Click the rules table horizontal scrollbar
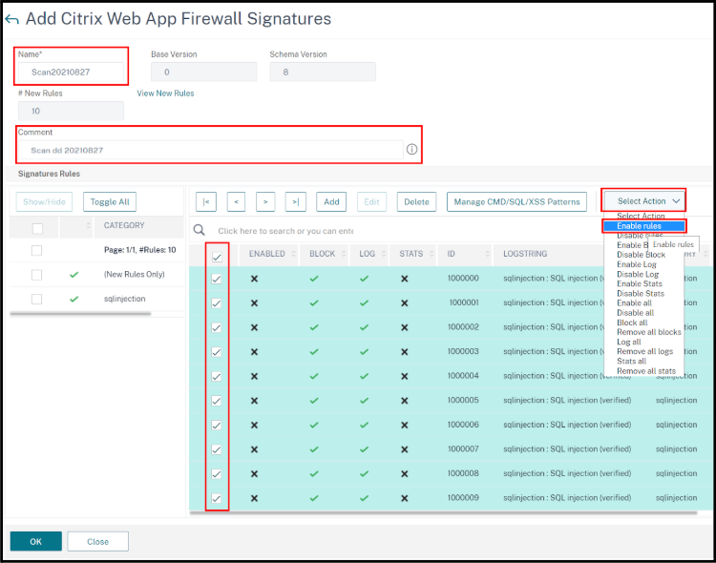716x563 pixels. pyautogui.click(x=443, y=512)
